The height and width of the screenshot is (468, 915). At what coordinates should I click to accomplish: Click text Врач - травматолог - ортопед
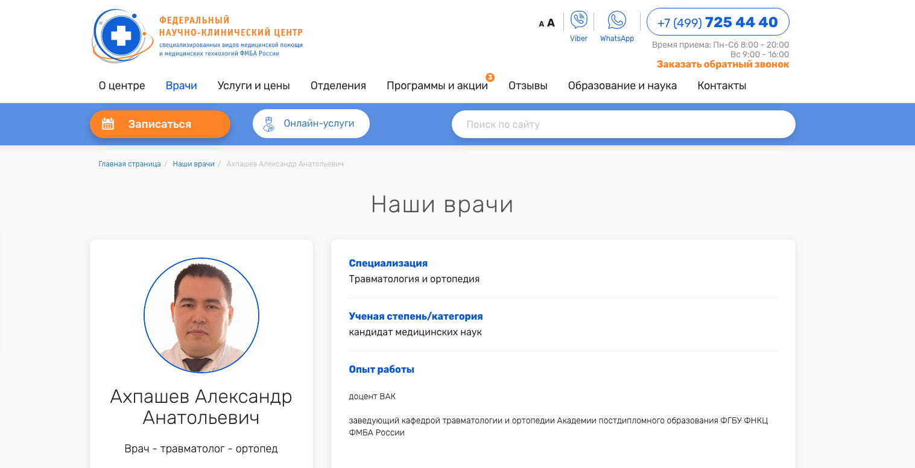click(x=201, y=449)
